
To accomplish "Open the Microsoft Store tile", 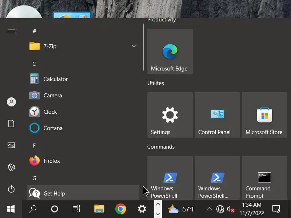I will (x=265, y=115).
